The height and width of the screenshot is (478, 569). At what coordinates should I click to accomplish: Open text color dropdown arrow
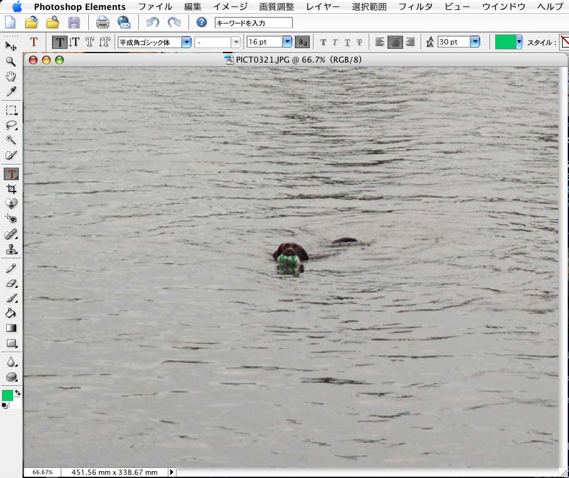520,42
